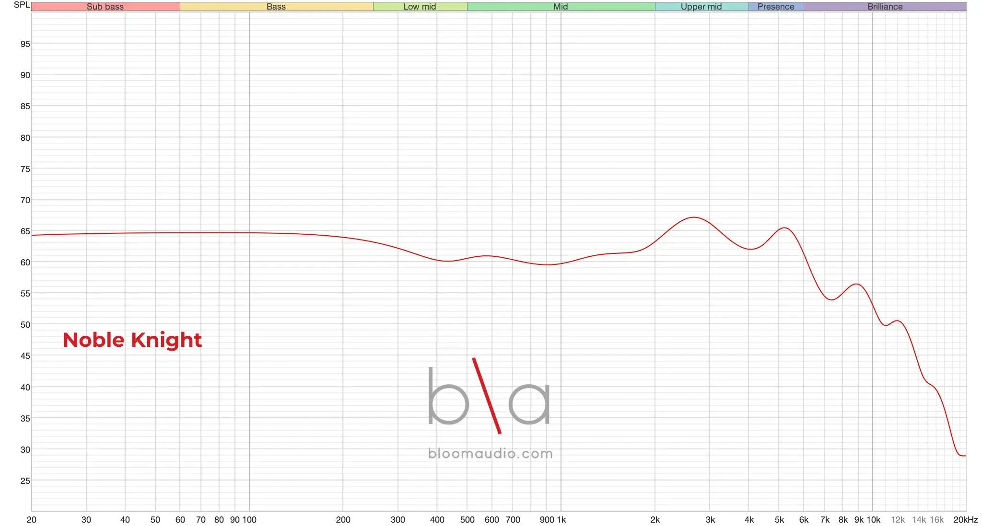Click the SPL axis label
Screen dimensions: 982x526
click(x=22, y=5)
